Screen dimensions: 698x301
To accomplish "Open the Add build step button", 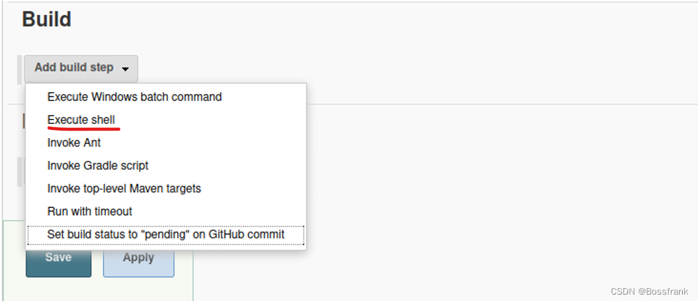I will click(81, 68).
